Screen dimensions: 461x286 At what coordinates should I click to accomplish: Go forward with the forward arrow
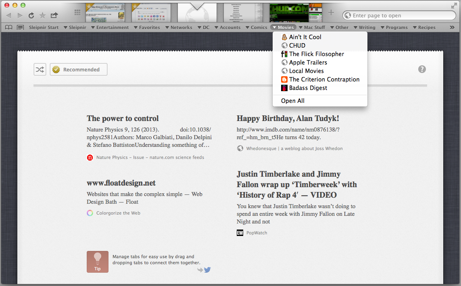(20, 15)
